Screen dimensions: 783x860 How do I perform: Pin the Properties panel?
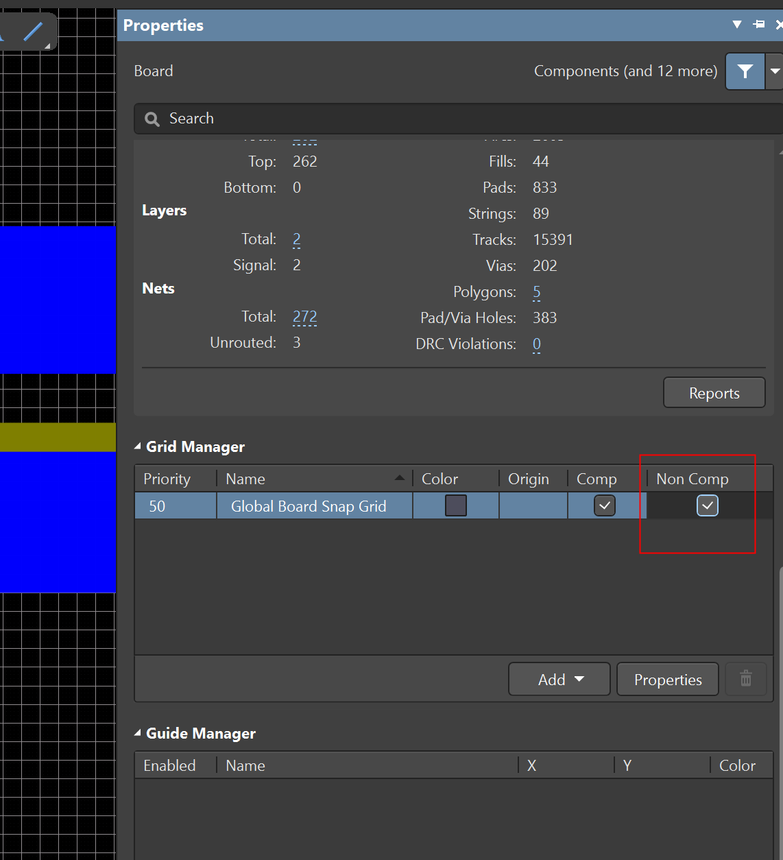759,25
